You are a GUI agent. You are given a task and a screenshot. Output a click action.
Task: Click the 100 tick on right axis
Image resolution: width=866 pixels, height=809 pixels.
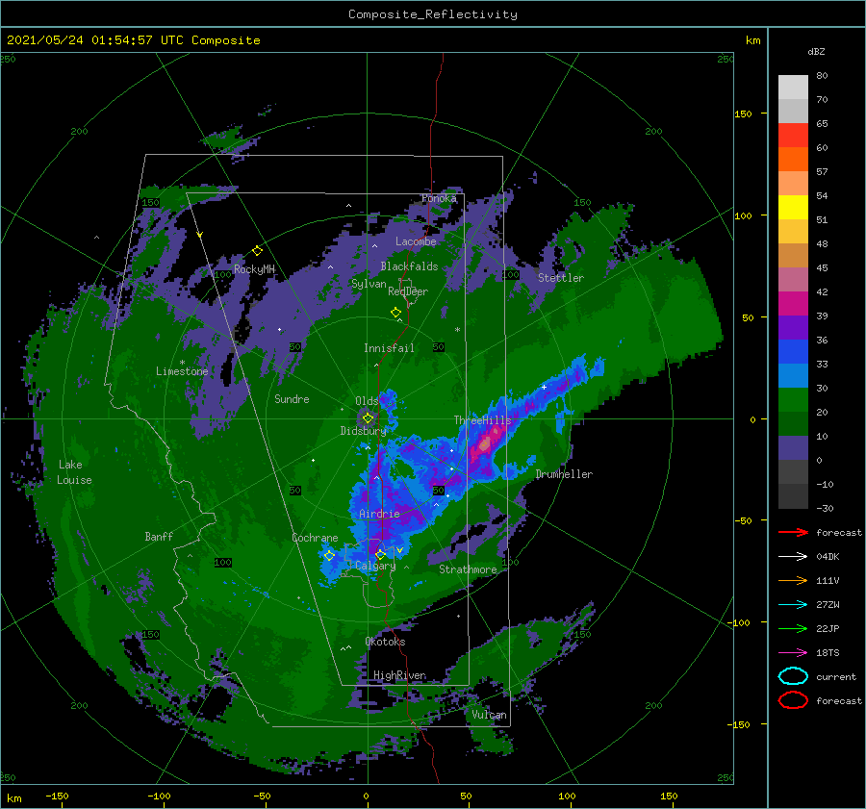point(743,215)
